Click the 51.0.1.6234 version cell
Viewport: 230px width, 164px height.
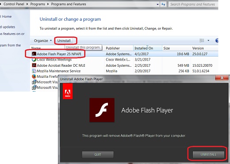pyautogui.click(x=201, y=71)
